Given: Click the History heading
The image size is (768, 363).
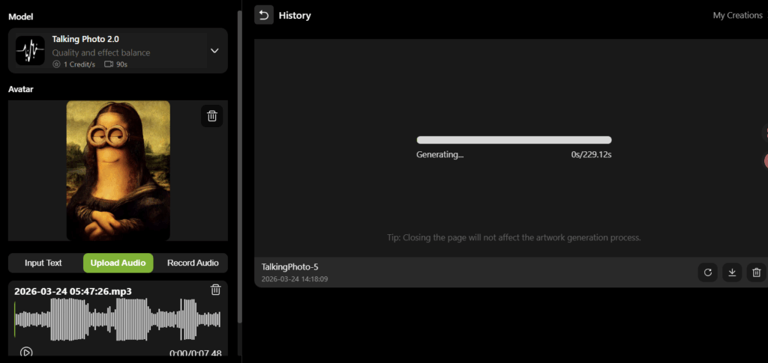Looking at the screenshot, I should coord(295,15).
